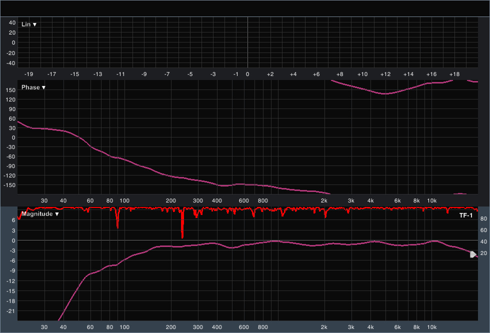Click 4k on the magnitude plot frequency axis
This screenshot has height=333, width=490.
(x=370, y=327)
